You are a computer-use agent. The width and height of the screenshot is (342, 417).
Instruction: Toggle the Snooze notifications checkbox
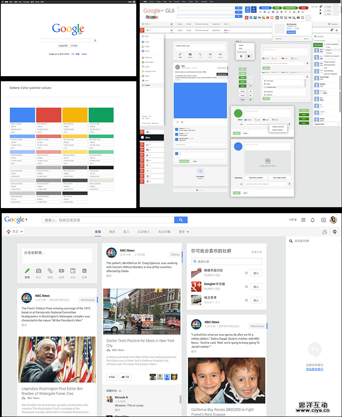[325, 44]
